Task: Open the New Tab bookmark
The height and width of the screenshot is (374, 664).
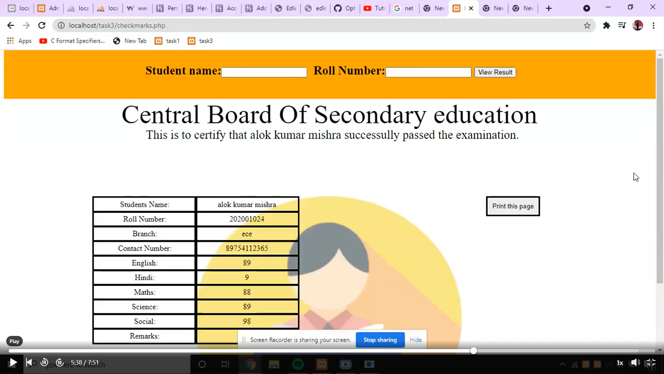Action: (130, 41)
